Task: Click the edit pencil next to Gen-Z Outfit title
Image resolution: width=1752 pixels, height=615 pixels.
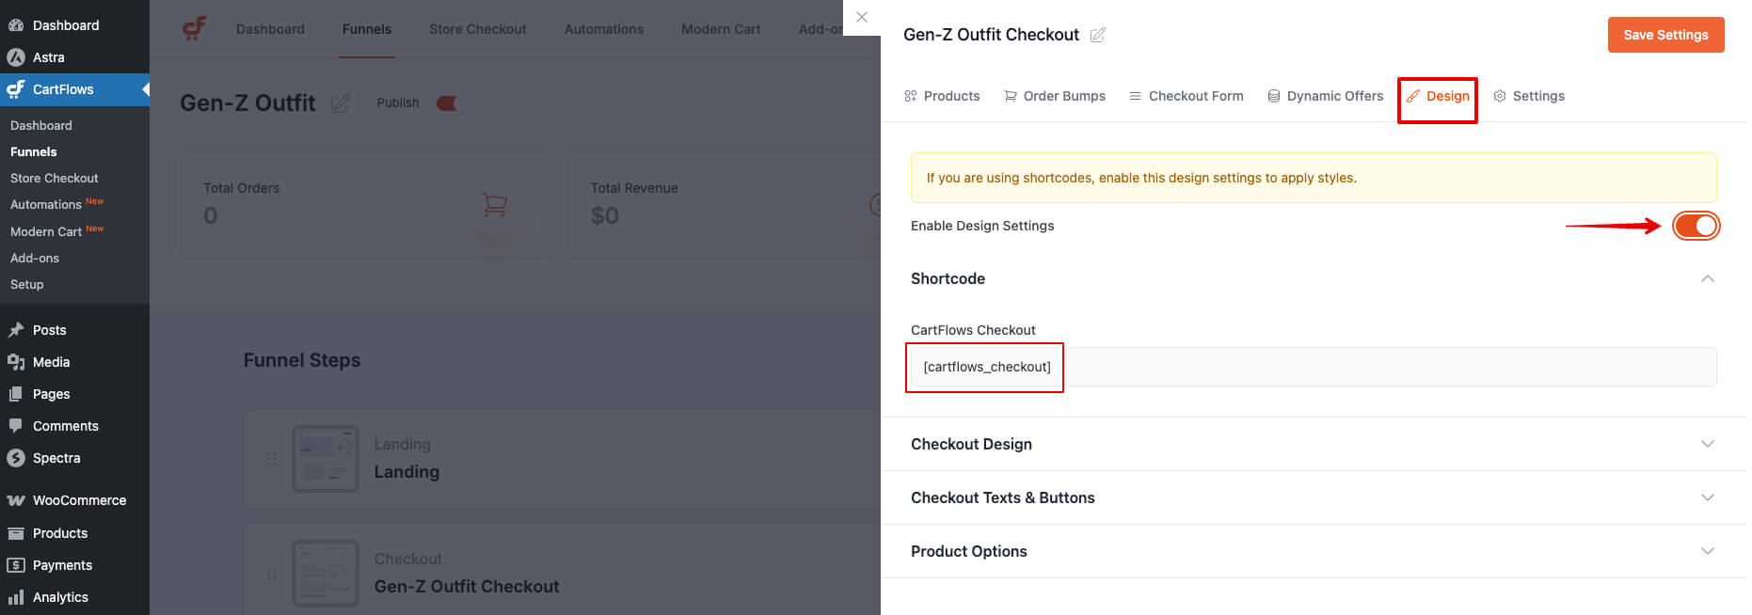Action: point(341,102)
